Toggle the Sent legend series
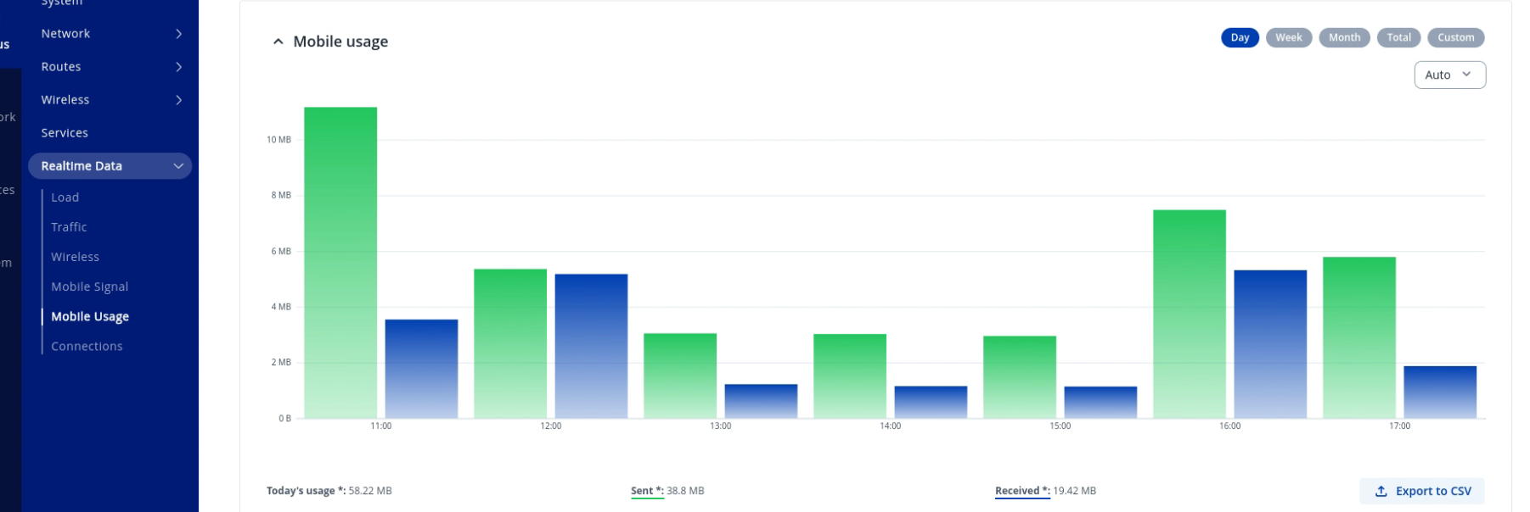1530x512 pixels. point(647,491)
